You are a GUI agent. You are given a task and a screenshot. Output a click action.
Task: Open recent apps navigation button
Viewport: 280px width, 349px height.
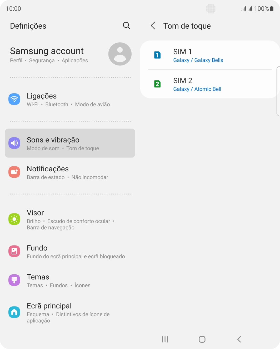pyautogui.click(x=165, y=339)
